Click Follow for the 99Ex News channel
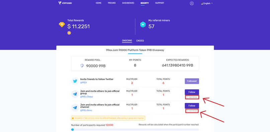 (x=192, y=106)
